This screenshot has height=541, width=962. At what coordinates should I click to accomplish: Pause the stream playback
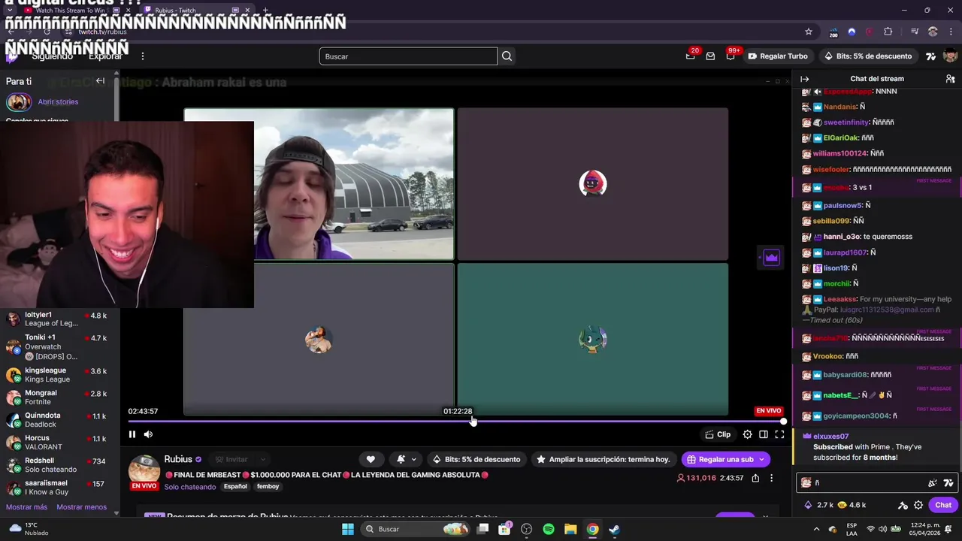coord(132,434)
